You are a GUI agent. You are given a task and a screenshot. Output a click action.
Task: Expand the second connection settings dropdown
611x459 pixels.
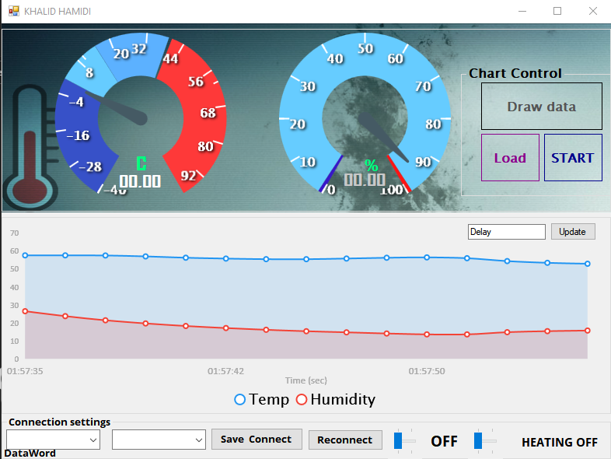159,440
